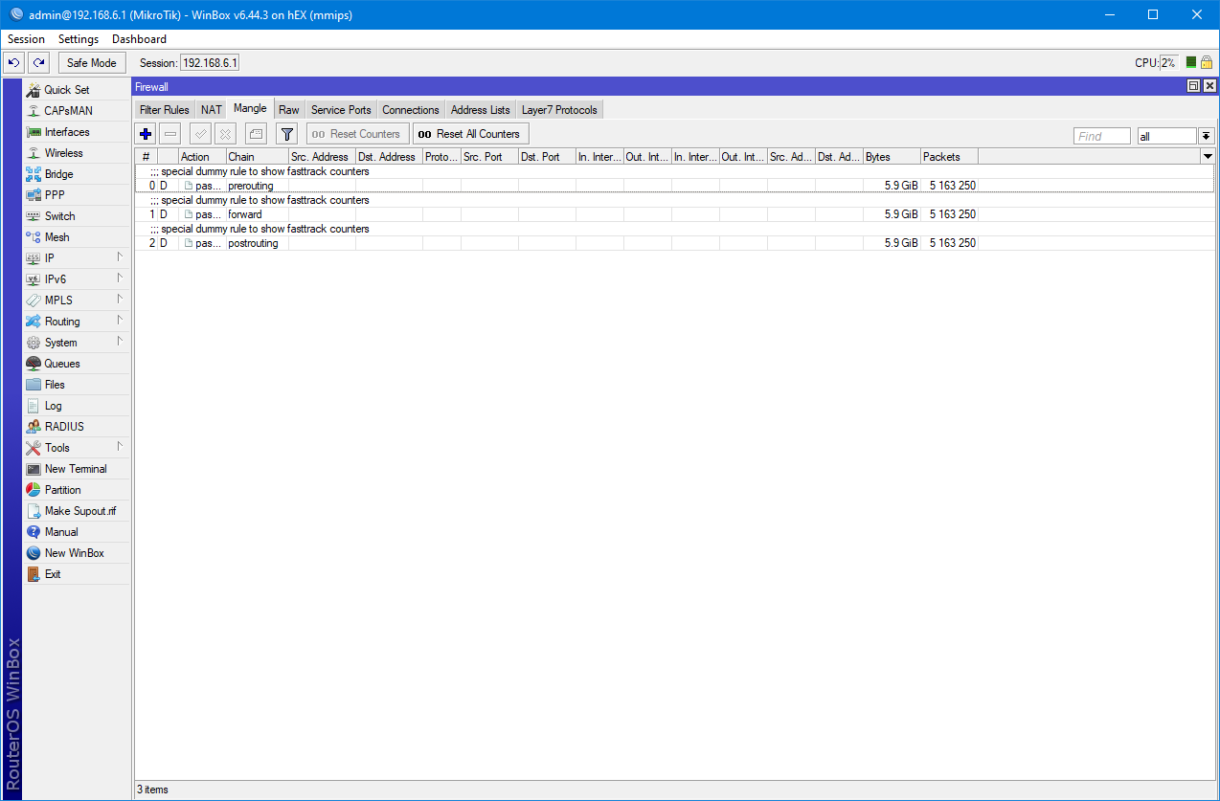This screenshot has width=1220, height=801.
Task: Sort by Action column header
Action: coord(202,156)
